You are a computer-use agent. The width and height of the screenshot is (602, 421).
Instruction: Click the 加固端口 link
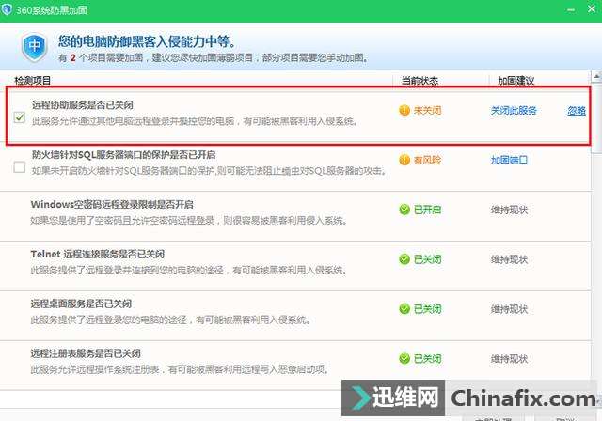(509, 161)
